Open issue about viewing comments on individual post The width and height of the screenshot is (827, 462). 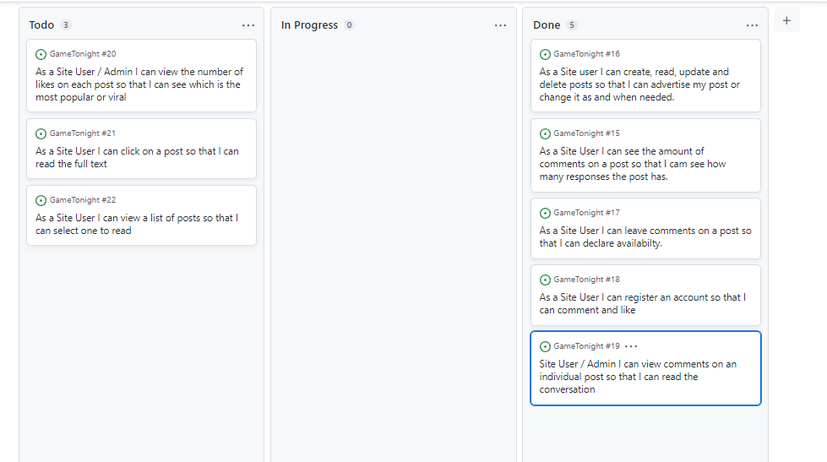click(638, 377)
